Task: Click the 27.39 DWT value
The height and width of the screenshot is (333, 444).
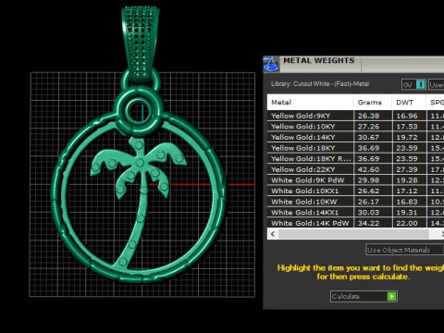Action: point(407,169)
